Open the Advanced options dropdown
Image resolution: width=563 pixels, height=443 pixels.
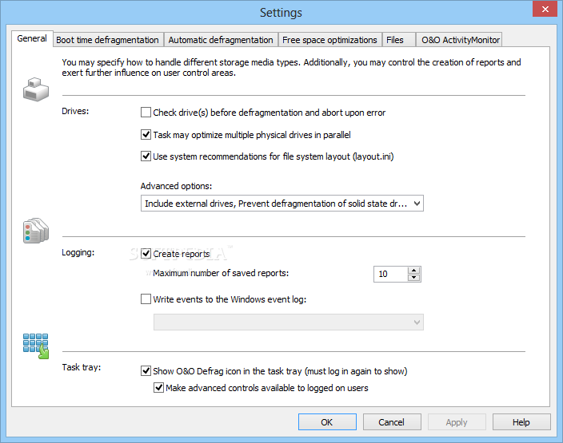click(x=281, y=204)
